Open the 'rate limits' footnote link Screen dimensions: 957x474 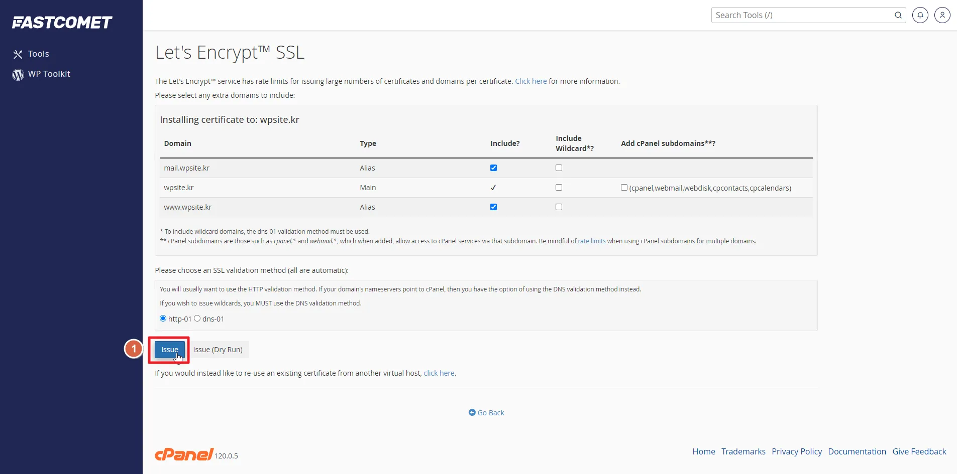coord(591,241)
